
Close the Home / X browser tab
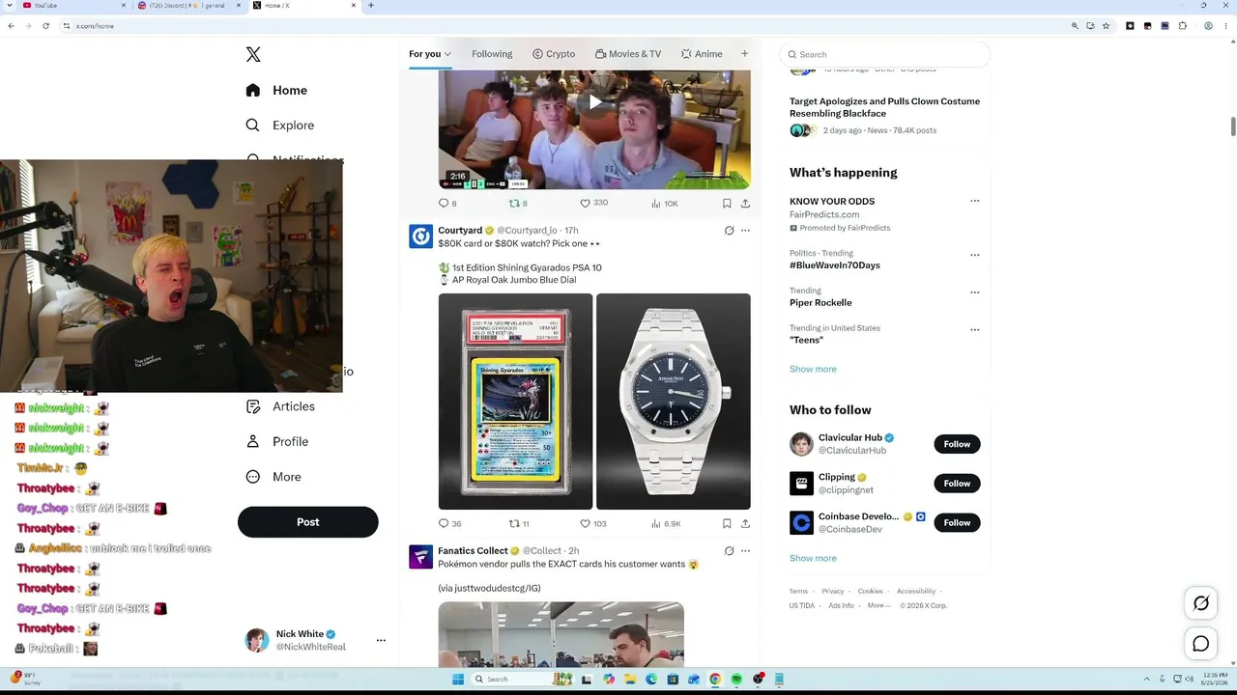click(355, 6)
